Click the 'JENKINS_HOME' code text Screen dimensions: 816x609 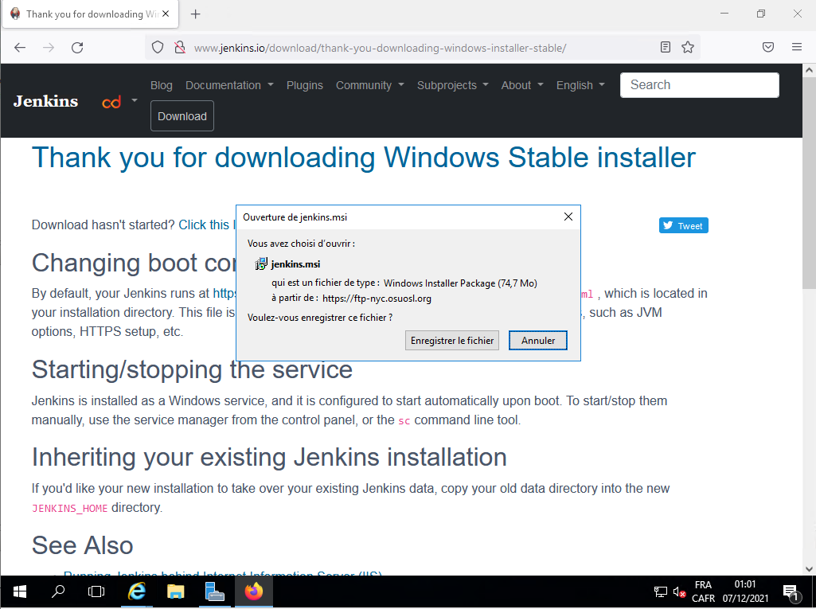pos(70,508)
